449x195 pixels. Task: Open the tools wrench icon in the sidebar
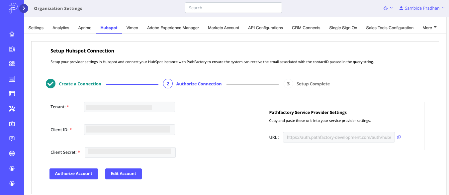(x=12, y=108)
